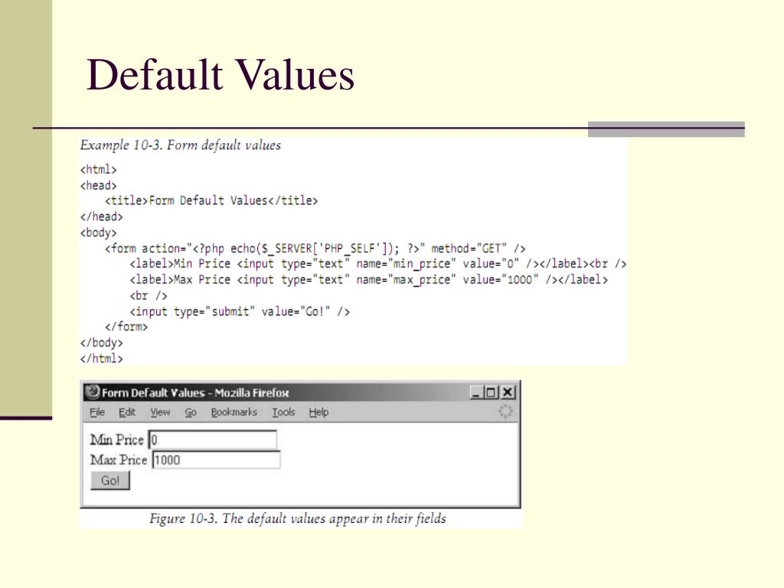Expand the Bookmarks menu
The image size is (784, 588).
234,413
